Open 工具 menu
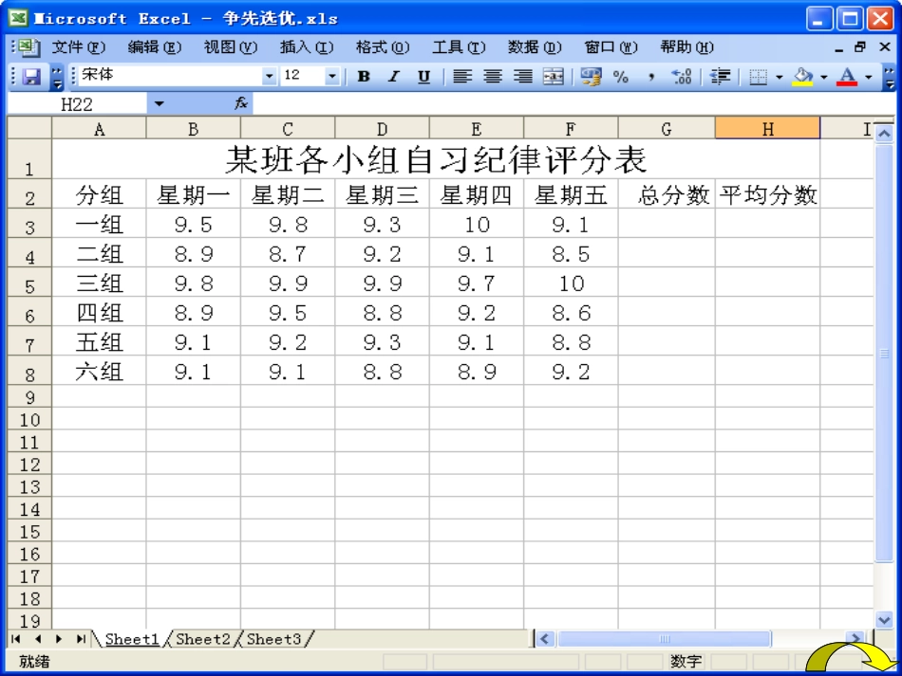 pyautogui.click(x=459, y=47)
